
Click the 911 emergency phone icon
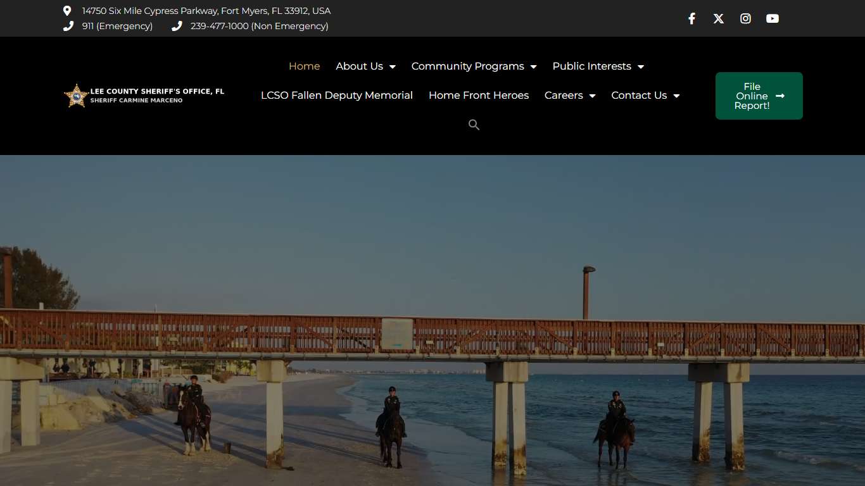68,26
